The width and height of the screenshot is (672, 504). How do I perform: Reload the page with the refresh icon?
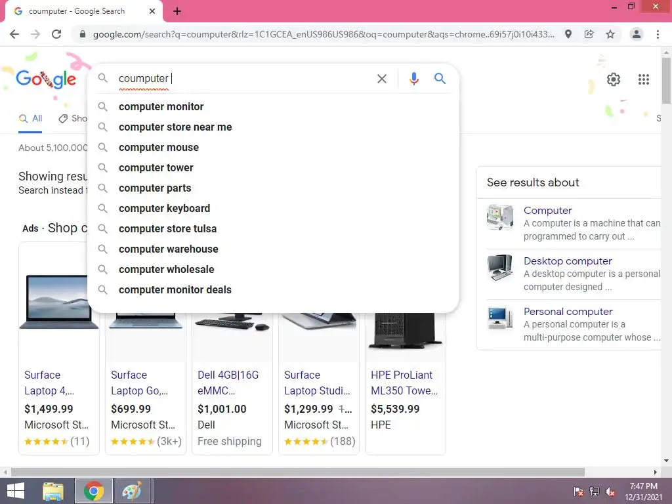(56, 34)
